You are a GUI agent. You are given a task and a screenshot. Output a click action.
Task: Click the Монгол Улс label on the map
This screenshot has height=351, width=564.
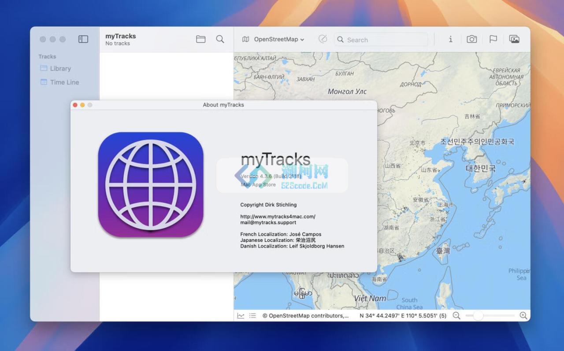pyautogui.click(x=347, y=91)
